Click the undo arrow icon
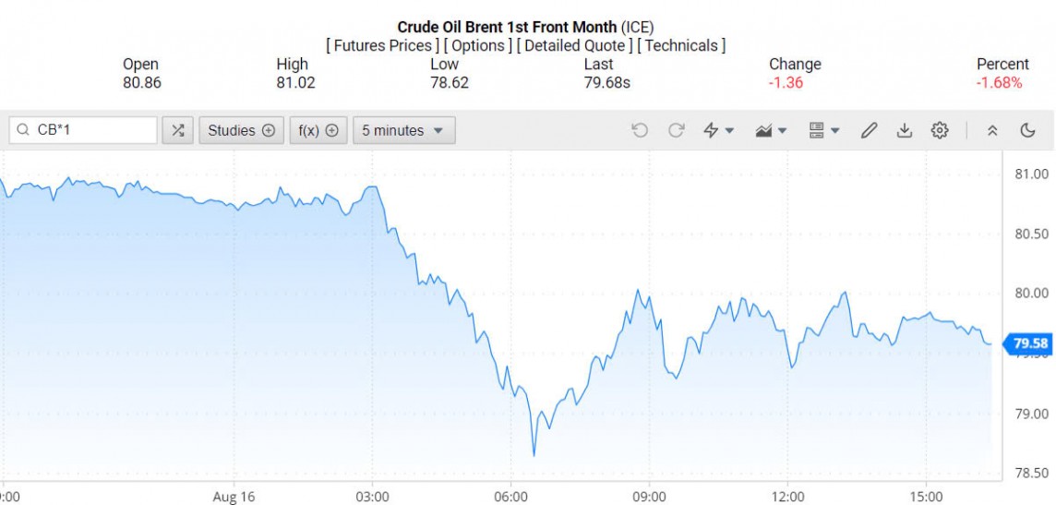 640,130
